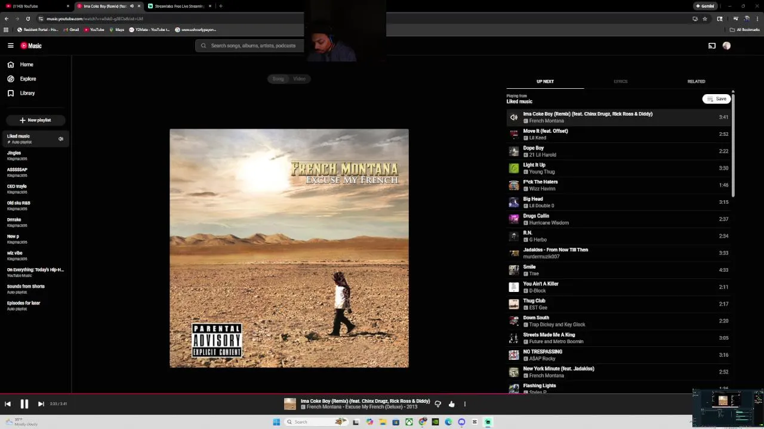Open Sounds from Shorts playlist
764x429 pixels.
coord(35,289)
